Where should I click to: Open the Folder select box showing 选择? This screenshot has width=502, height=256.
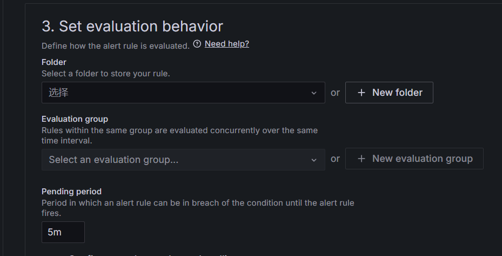(x=173, y=93)
